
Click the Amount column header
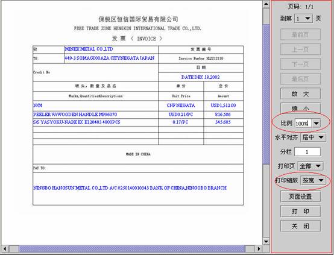coord(223,96)
